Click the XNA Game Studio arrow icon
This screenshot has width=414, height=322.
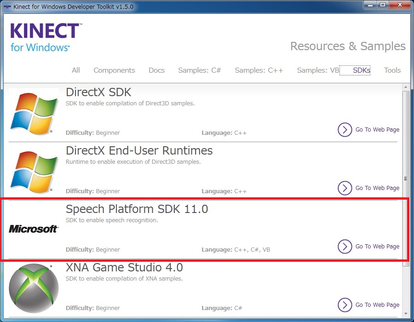tap(345, 305)
